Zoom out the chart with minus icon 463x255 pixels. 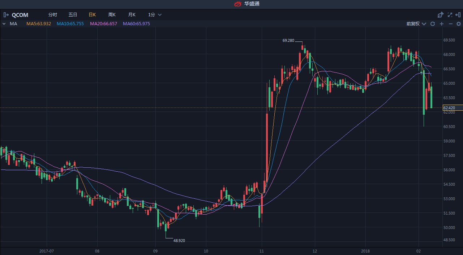pos(450,24)
